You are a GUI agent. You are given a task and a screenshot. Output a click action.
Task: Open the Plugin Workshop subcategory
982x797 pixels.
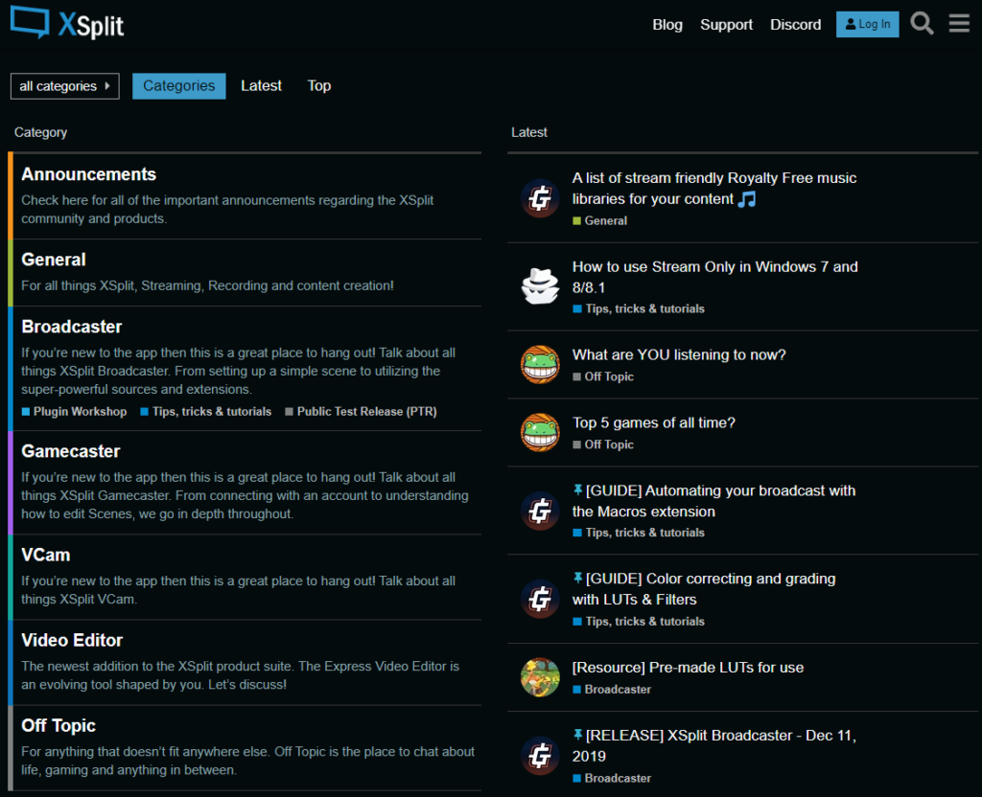75,412
